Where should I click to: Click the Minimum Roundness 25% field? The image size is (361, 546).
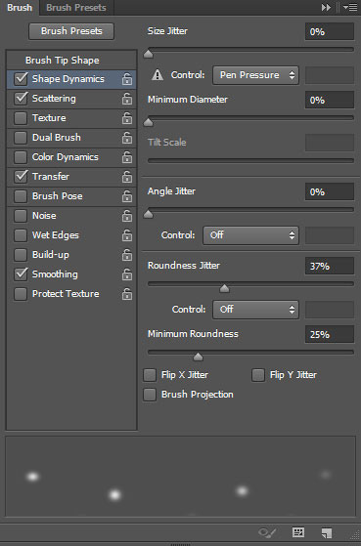pos(330,334)
